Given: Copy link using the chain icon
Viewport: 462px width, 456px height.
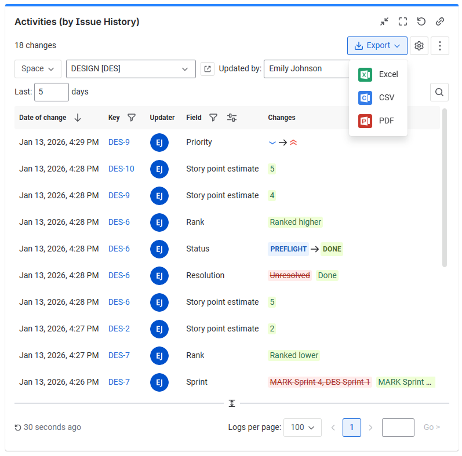Looking at the screenshot, I should (440, 21).
